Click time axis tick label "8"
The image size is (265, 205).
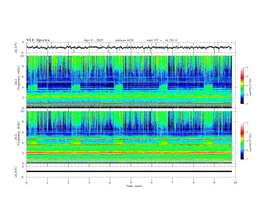(x=193, y=183)
